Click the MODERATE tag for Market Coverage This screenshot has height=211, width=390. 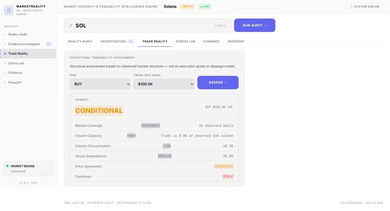151,126
